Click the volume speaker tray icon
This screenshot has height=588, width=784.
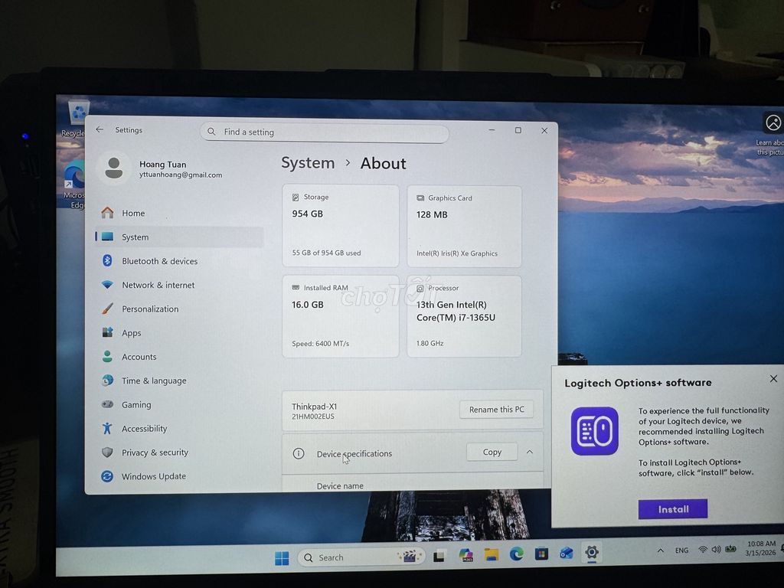point(716,549)
